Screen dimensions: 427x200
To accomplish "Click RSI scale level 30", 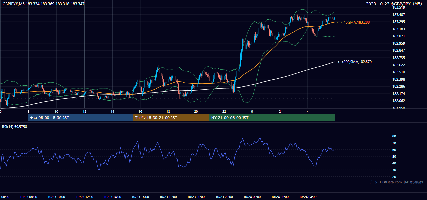I will (x=394, y=170).
